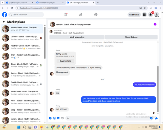The image size is (163, 130).
Task: Open Heather conversation in the list
Action: click(22, 47)
